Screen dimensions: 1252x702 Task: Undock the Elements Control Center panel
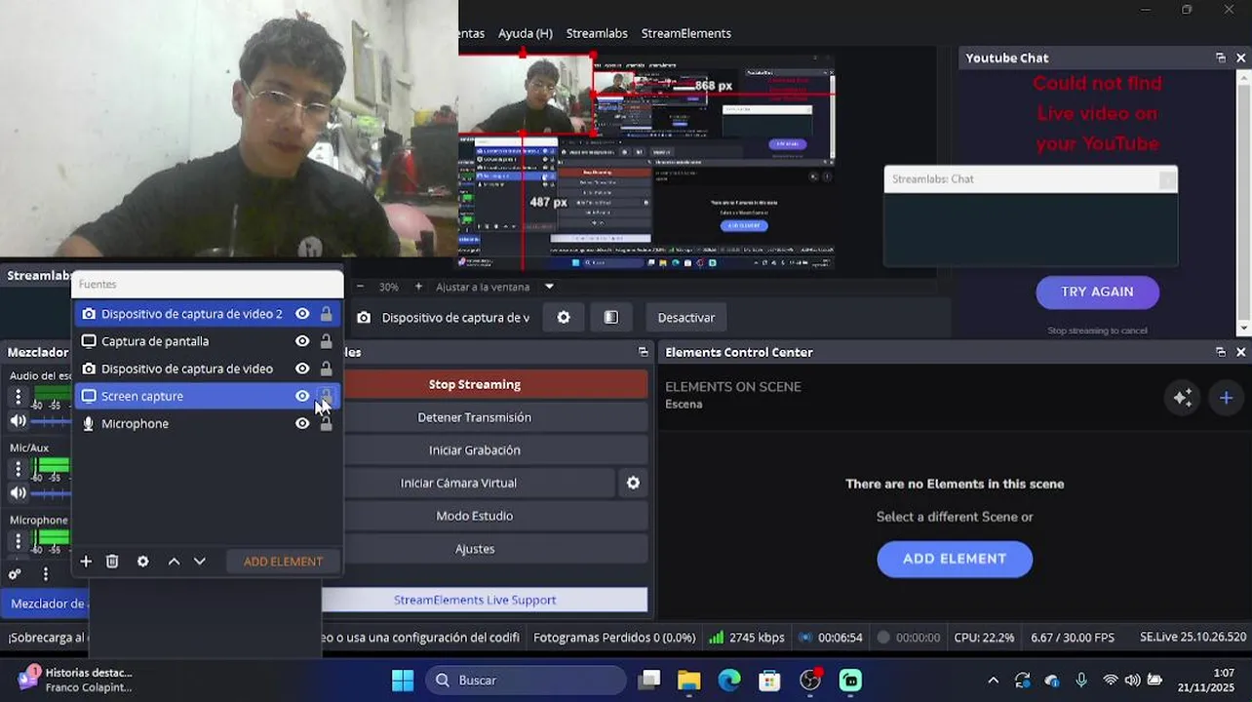point(1221,352)
